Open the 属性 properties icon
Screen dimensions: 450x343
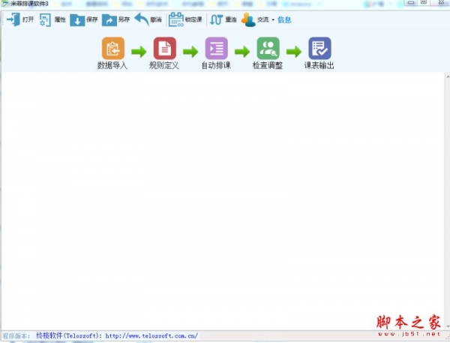(x=45, y=20)
